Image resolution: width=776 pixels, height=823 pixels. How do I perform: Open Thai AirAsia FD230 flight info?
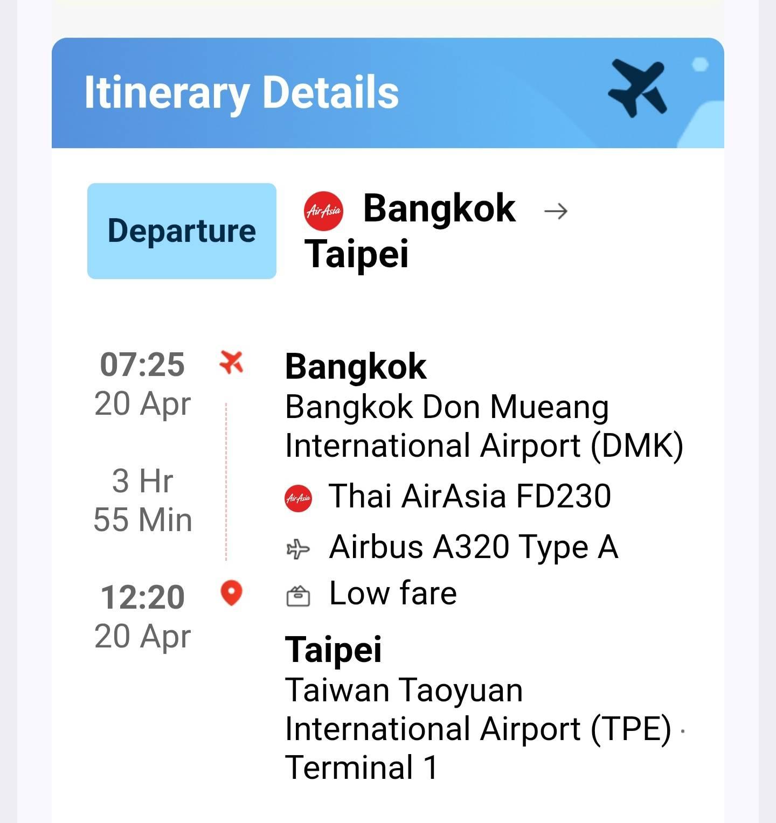[470, 496]
